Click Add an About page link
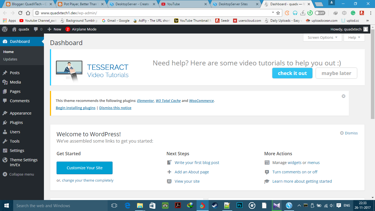The width and height of the screenshot is (375, 211). [x=192, y=172]
